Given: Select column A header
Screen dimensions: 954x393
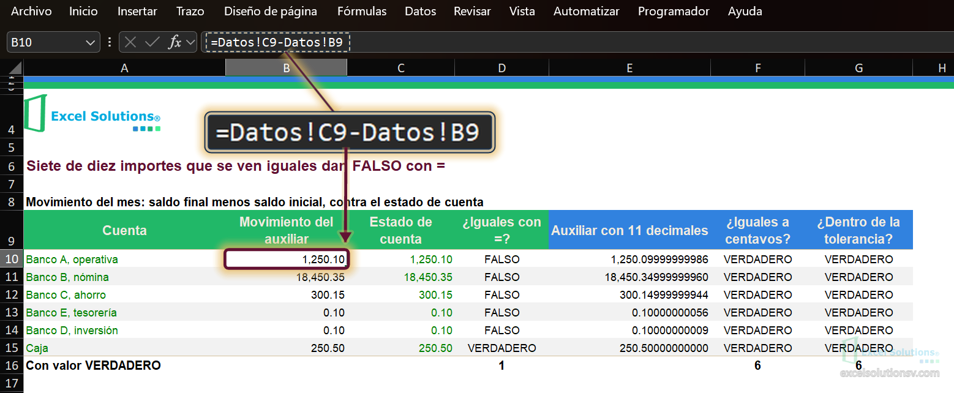Looking at the screenshot, I should tap(124, 68).
